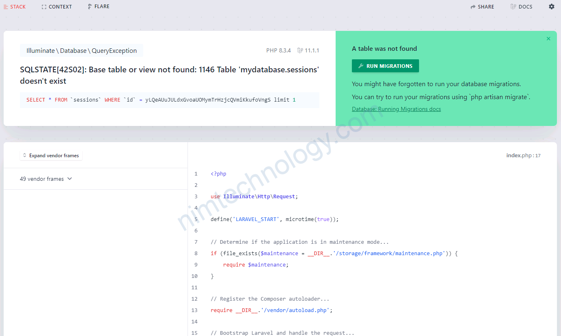Click the Laravel logo beside 11.1.1
This screenshot has height=336, width=561.
(300, 51)
